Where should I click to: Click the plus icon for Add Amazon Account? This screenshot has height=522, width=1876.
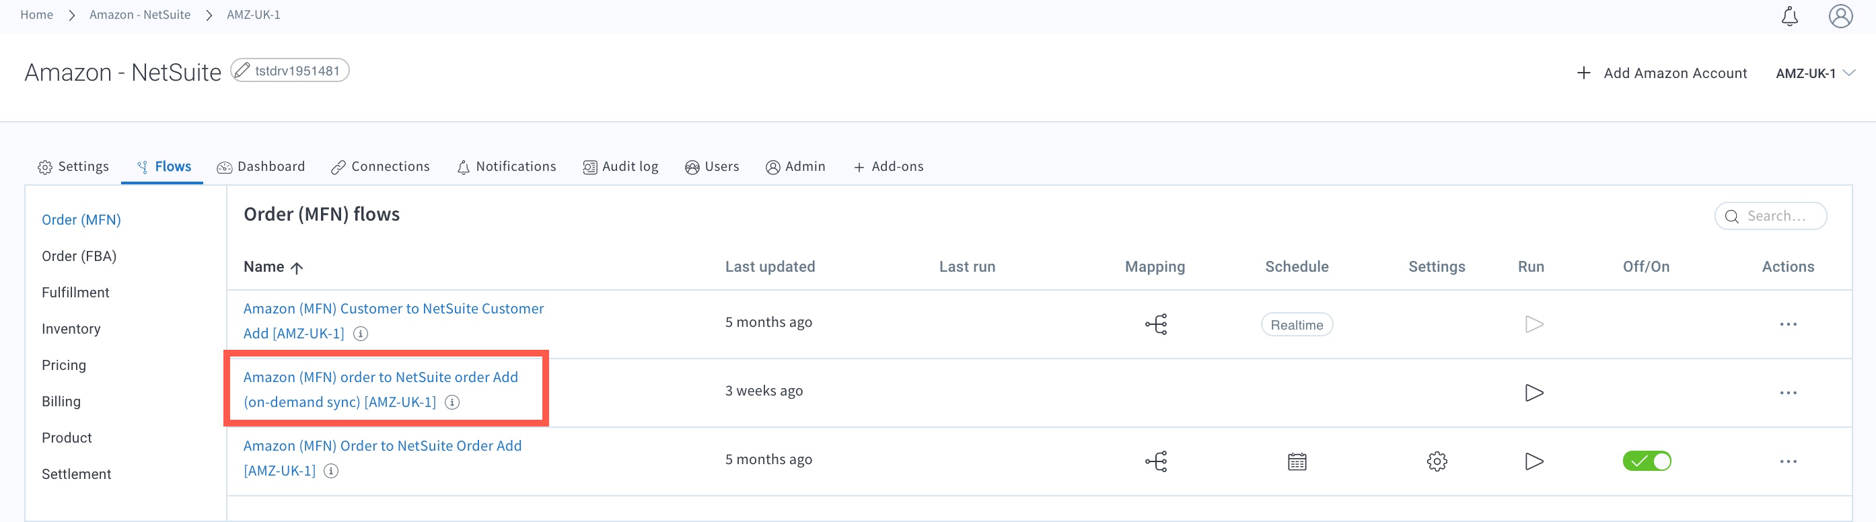(1583, 73)
